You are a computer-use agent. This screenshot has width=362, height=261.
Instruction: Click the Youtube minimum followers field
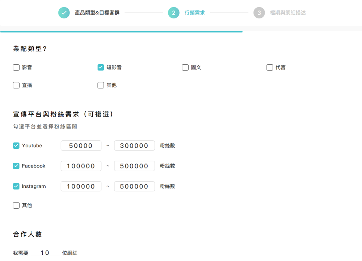[81, 145]
